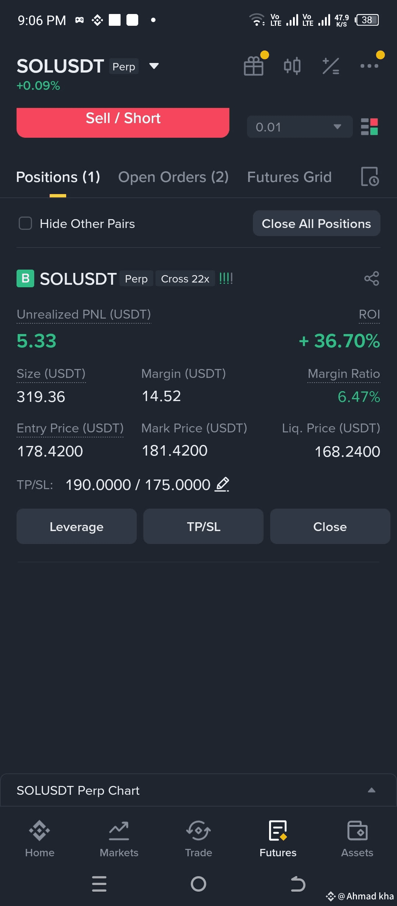The height and width of the screenshot is (906, 397).
Task: Share the SOLUSDT position
Action: [372, 278]
